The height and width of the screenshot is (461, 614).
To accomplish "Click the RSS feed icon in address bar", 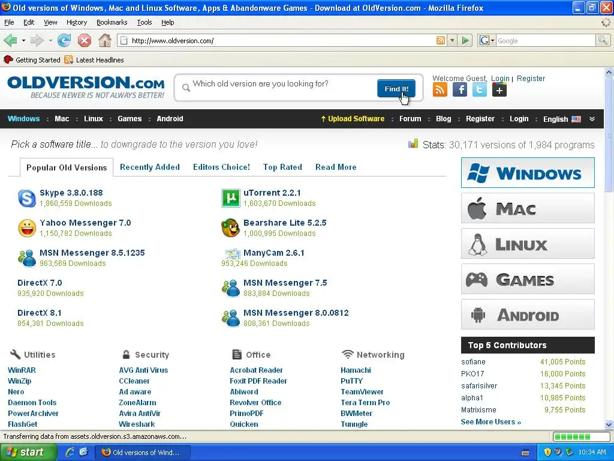I will pos(441,40).
